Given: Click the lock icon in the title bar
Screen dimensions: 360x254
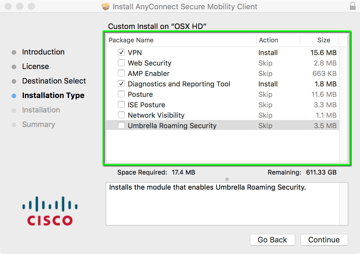Looking at the screenshot, I should 352,6.
